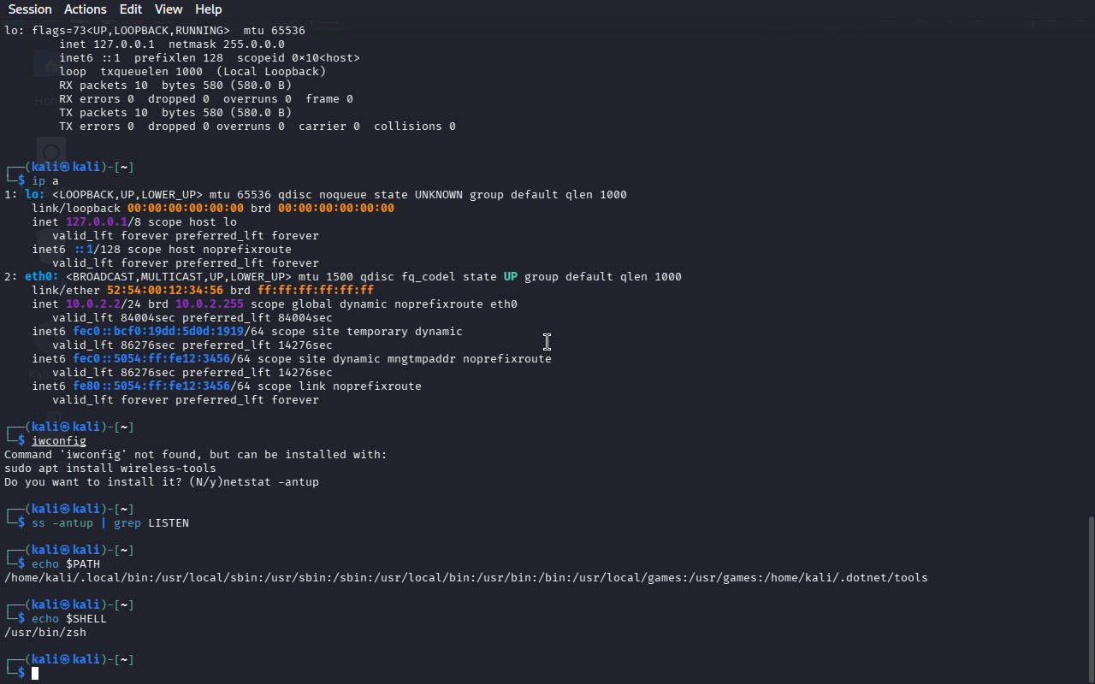Open the Session menu
Screen dimensions: 1095x684
pyautogui.click(x=30, y=9)
